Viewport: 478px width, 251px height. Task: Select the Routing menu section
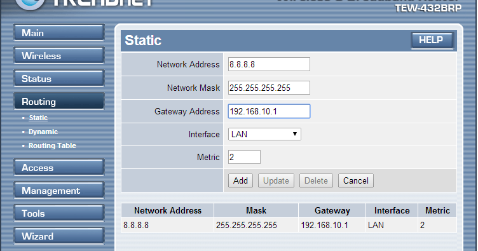59,102
